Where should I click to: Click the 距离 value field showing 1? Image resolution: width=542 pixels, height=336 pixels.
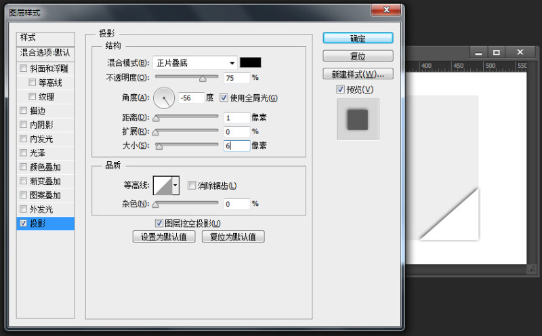point(236,117)
